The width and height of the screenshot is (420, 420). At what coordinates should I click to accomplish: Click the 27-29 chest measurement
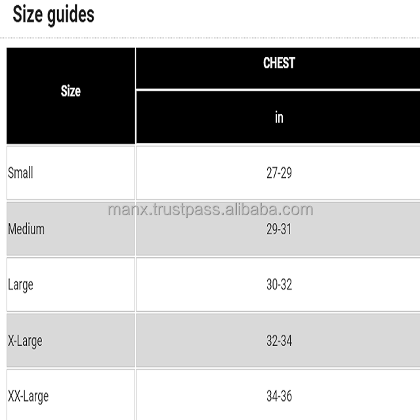pyautogui.click(x=278, y=173)
